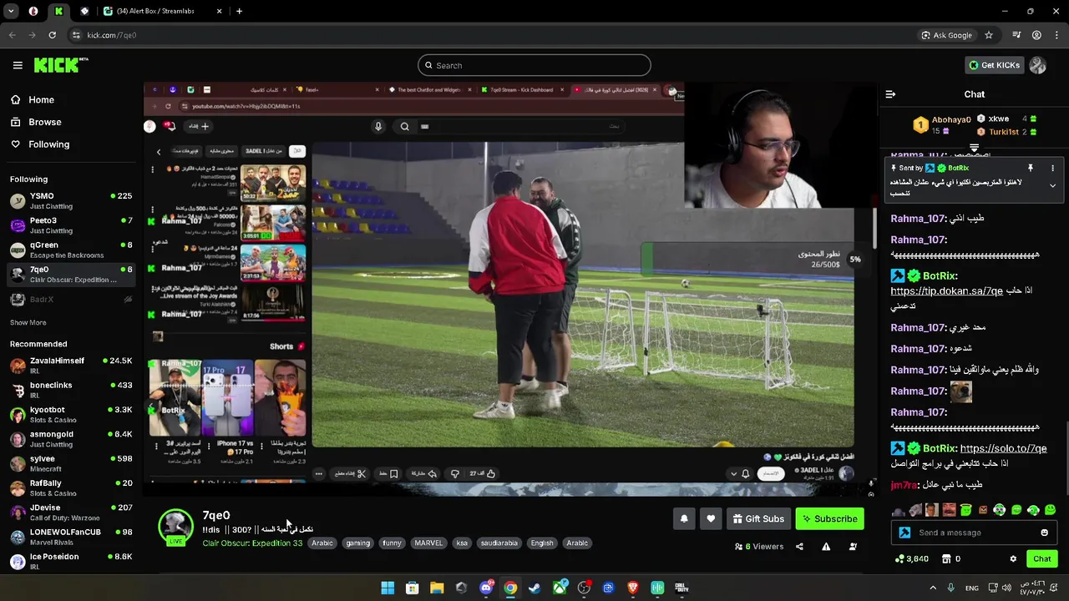Select the saudiarabia tag
The height and width of the screenshot is (601, 1069).
[499, 543]
